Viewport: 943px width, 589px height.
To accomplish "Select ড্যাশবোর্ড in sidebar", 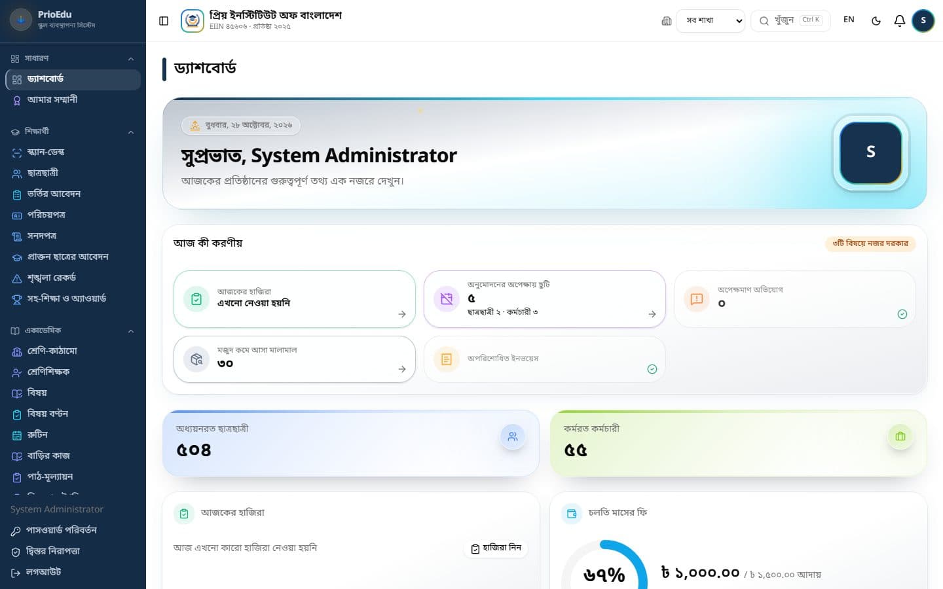I will (73, 79).
